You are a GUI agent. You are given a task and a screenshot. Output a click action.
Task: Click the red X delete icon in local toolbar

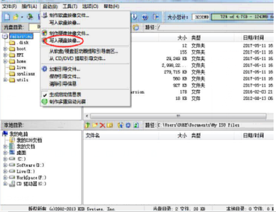pos(102,125)
